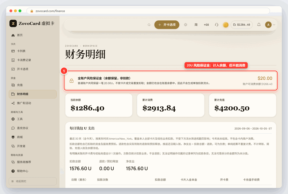
Task: Click the 净支出 1576.60 U value
Action: click(x=137, y=169)
